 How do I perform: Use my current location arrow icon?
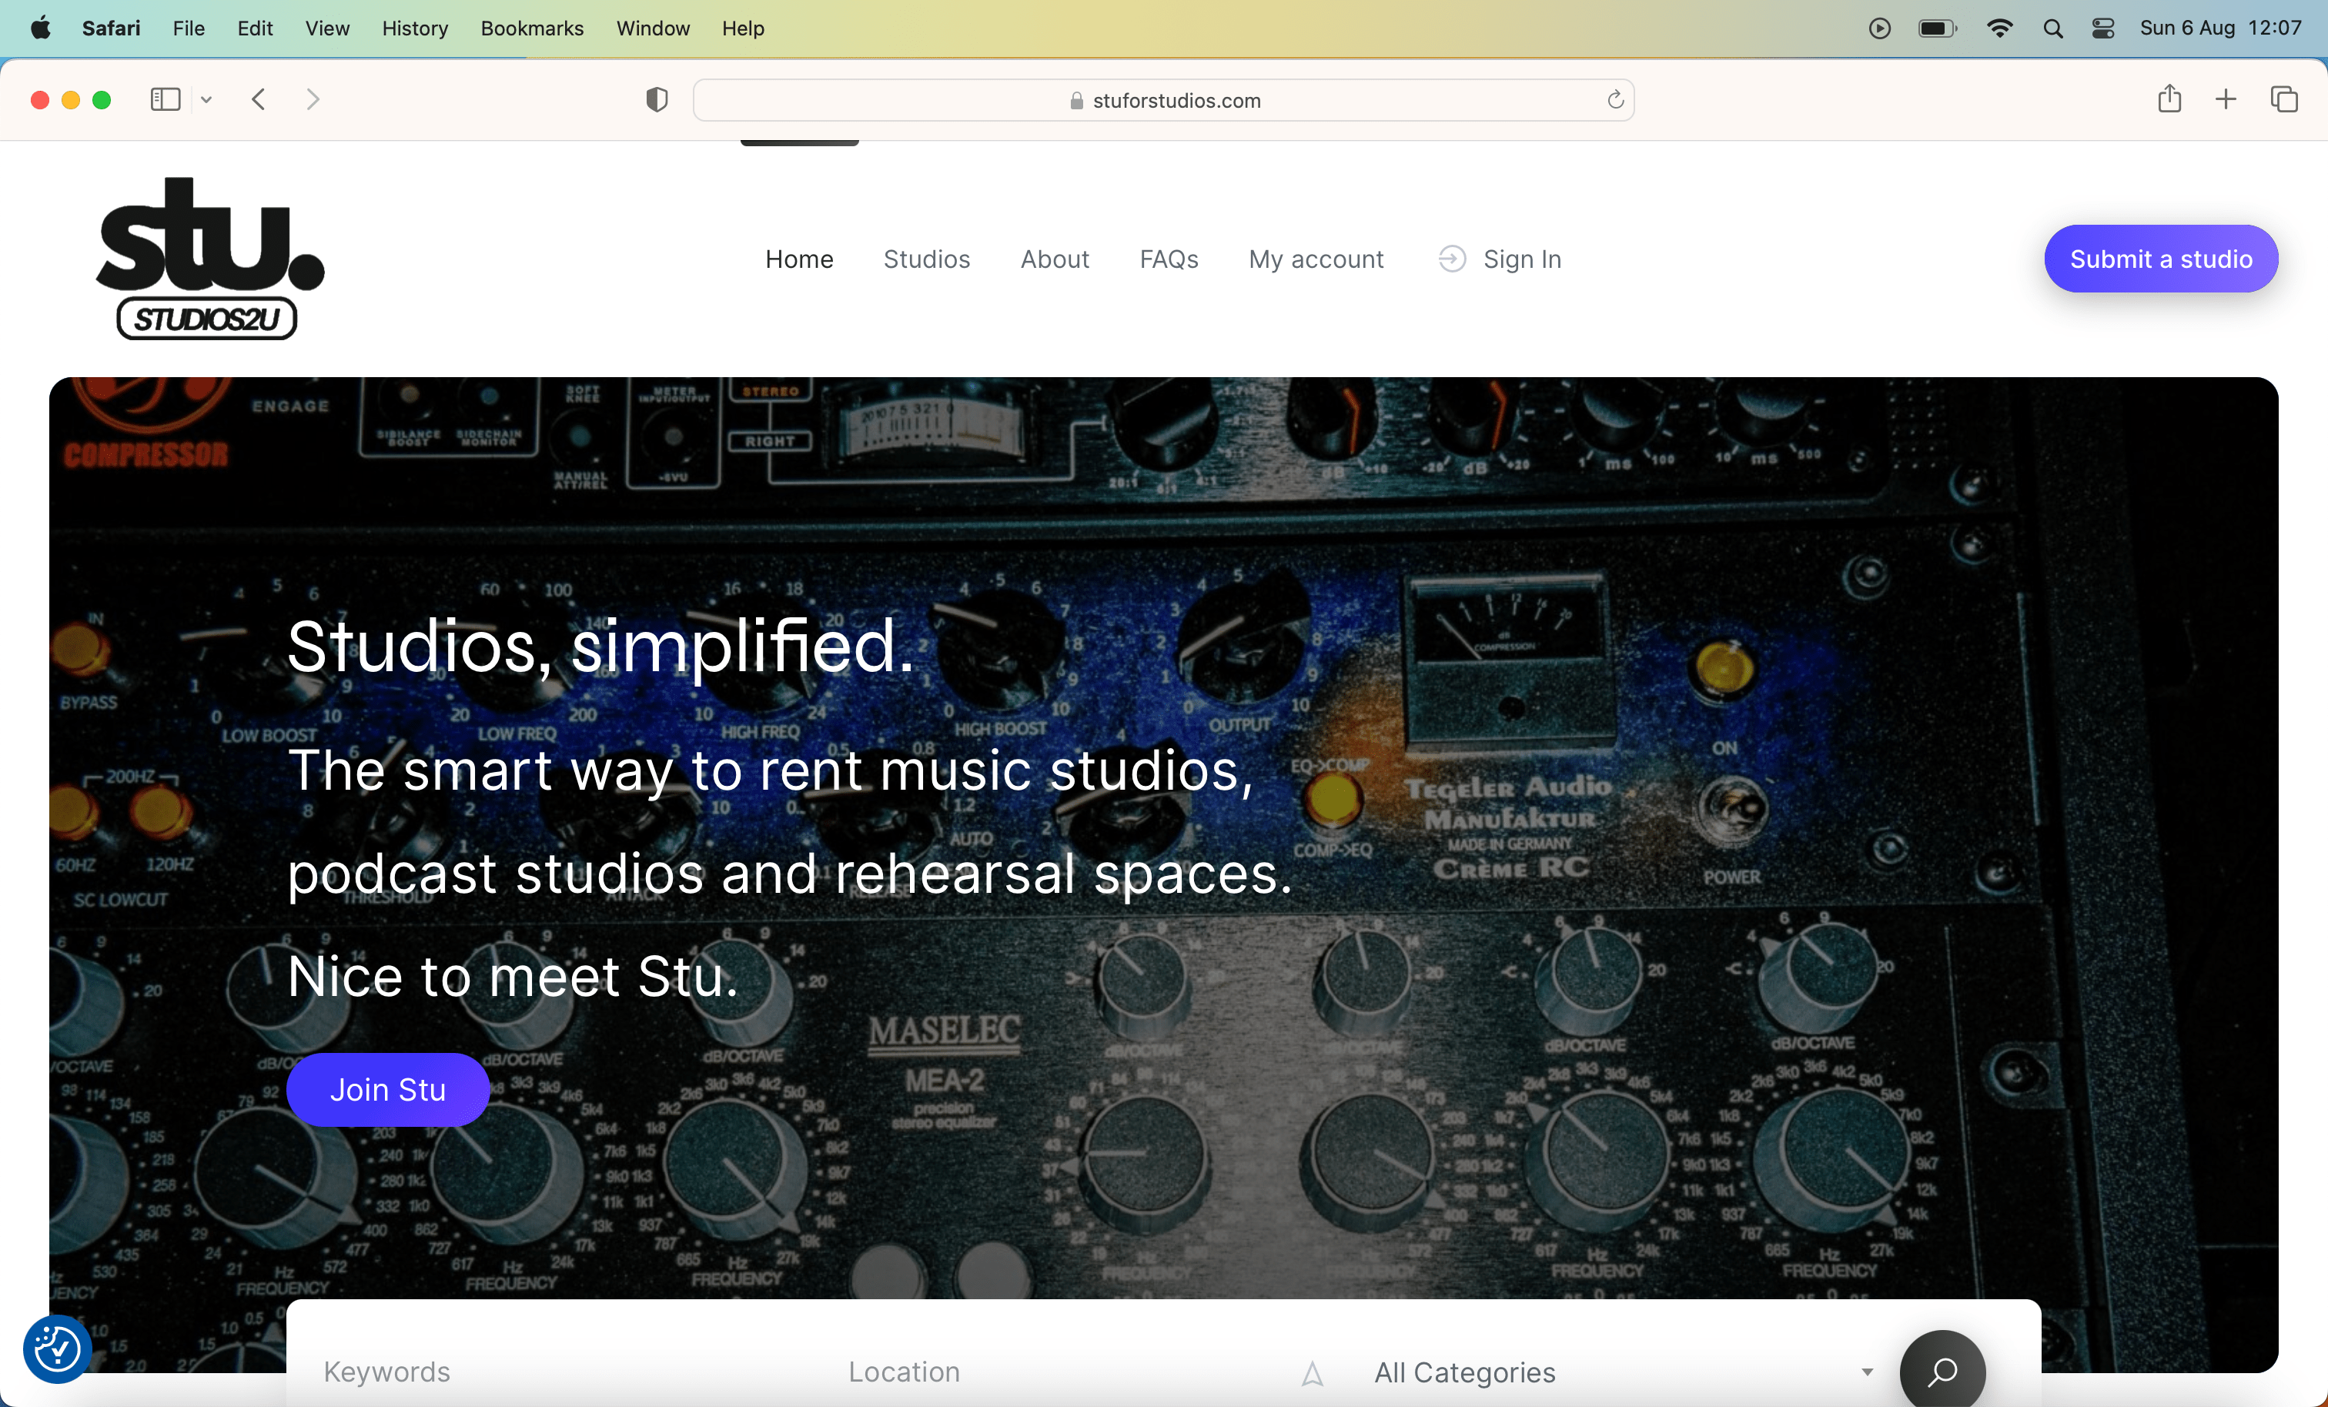(1313, 1373)
